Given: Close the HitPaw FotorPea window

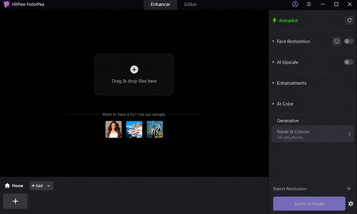Looking at the screenshot, I should (350, 4).
